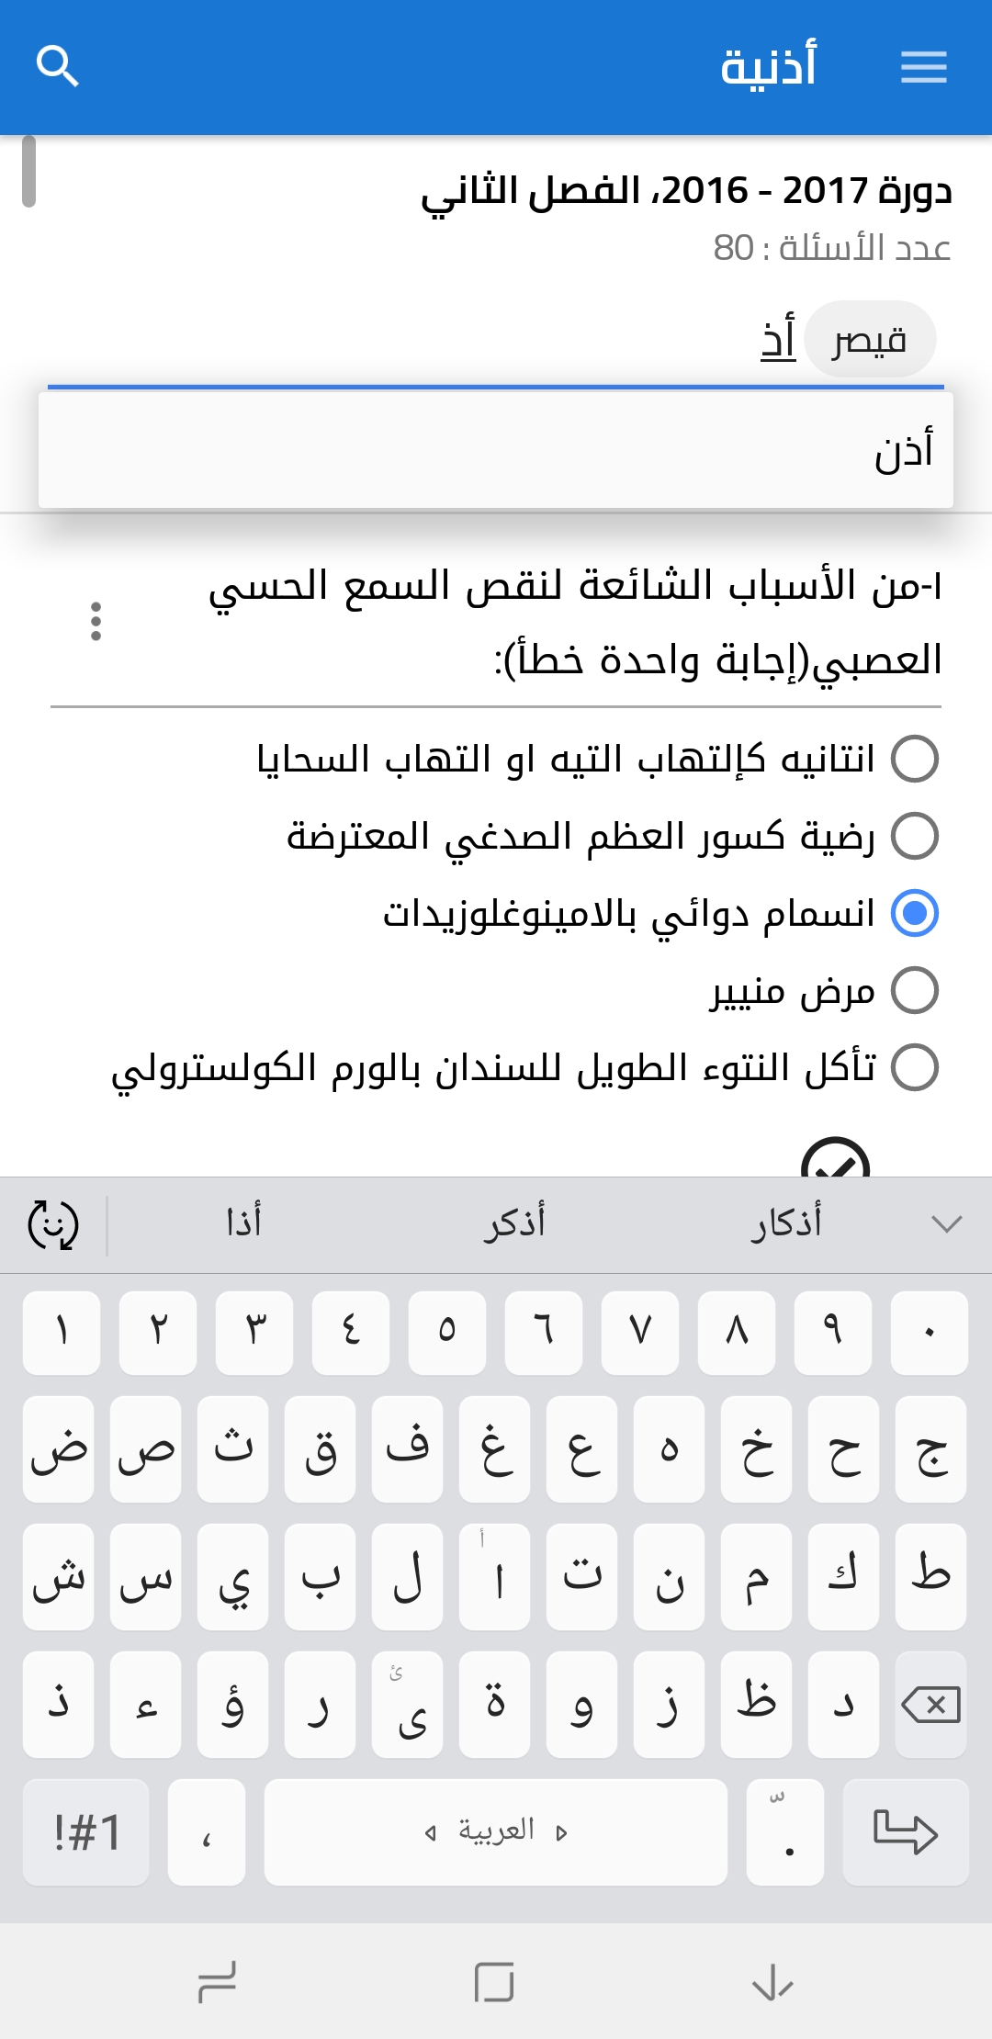The width and height of the screenshot is (992, 2039).
Task: Open the keyboard emoji sticker panel
Action: point(53,1224)
